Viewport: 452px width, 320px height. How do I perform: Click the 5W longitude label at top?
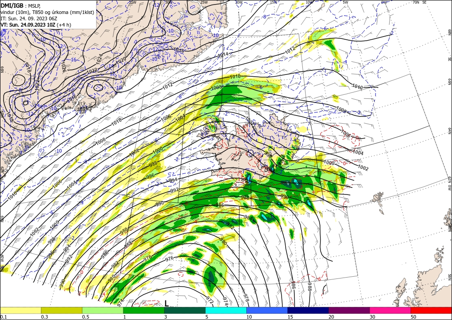(x=345, y=2)
